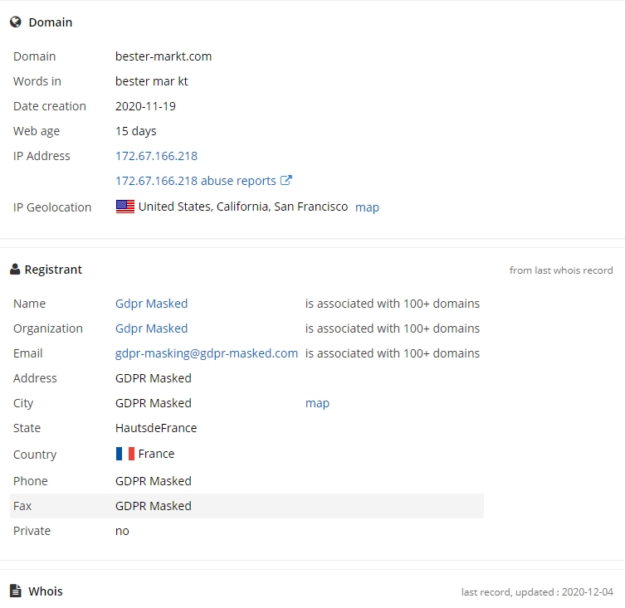Open map link next to San Francisco

(367, 207)
